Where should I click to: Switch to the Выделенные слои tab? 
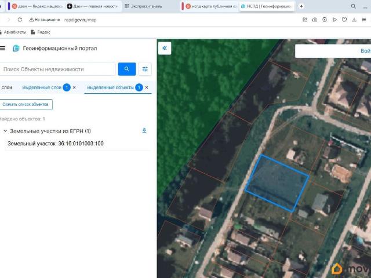[42, 87]
